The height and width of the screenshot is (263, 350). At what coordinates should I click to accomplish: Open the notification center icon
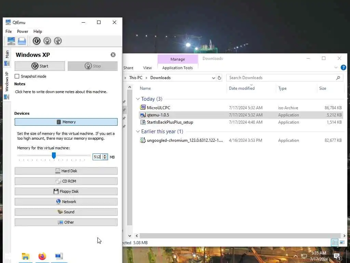[337, 256]
